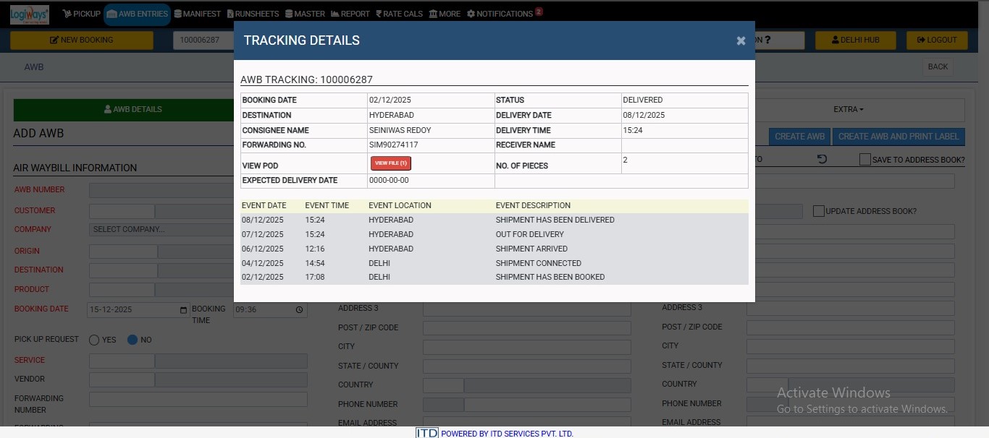
Task: Click the Master database icon
Action: 289,14
